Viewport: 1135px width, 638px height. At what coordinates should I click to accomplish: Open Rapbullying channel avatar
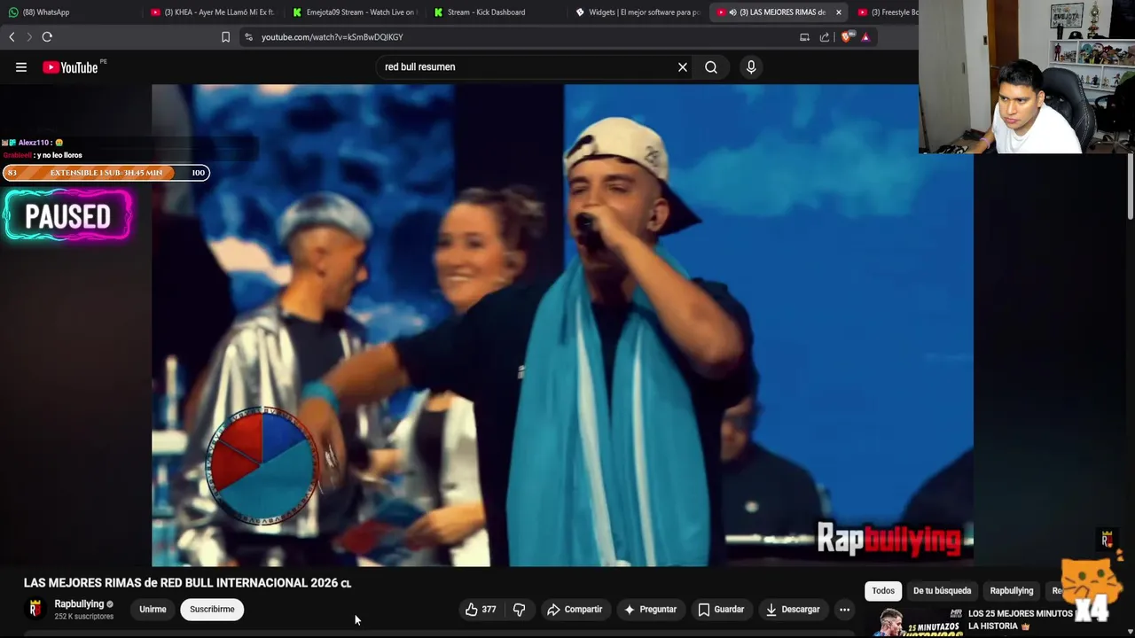tap(35, 609)
